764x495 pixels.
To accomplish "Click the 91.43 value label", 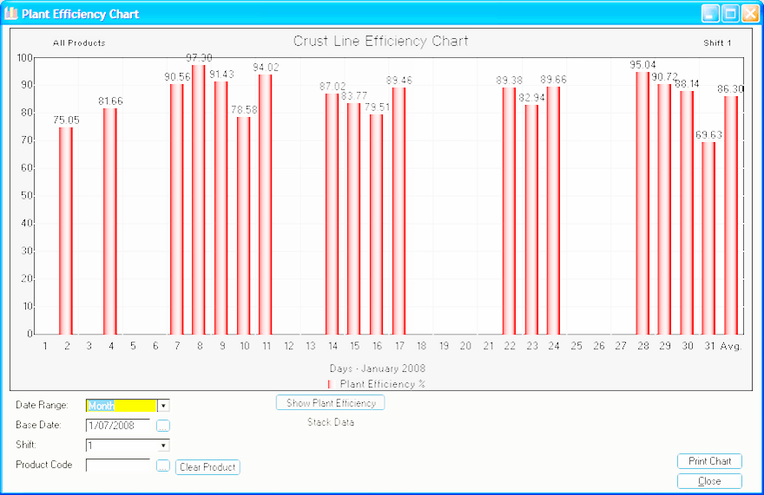I will tap(221, 75).
